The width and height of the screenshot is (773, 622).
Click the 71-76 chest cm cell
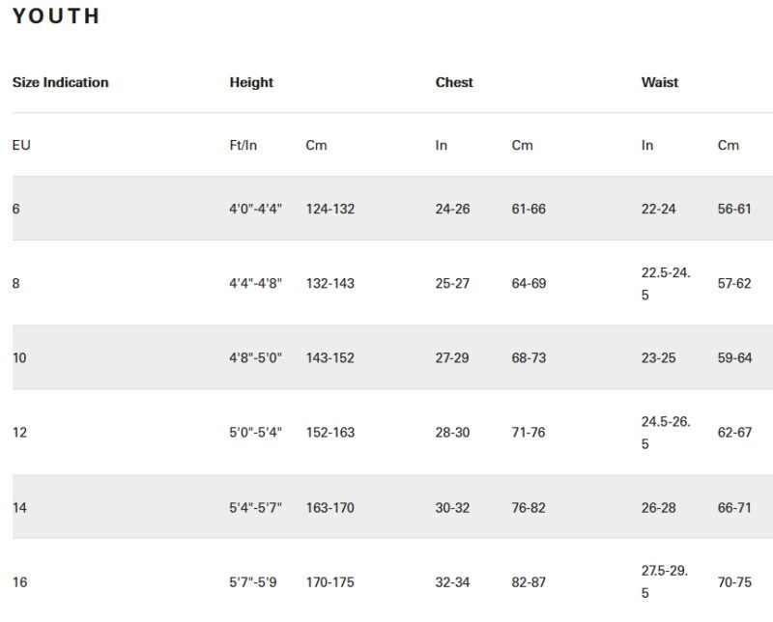click(528, 433)
